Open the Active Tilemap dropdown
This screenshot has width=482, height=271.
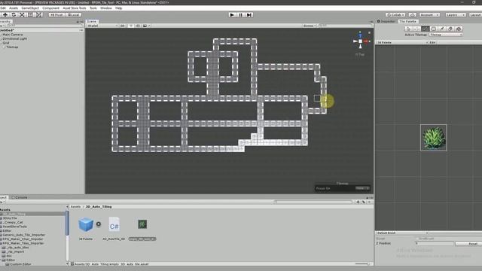[446, 35]
